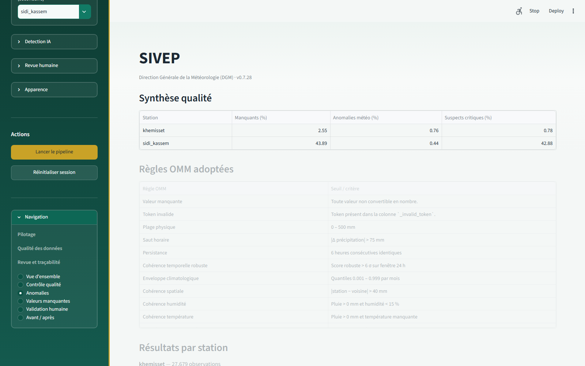Click the Seuil / critère column header
The width and height of the screenshot is (585, 366).
click(442, 188)
